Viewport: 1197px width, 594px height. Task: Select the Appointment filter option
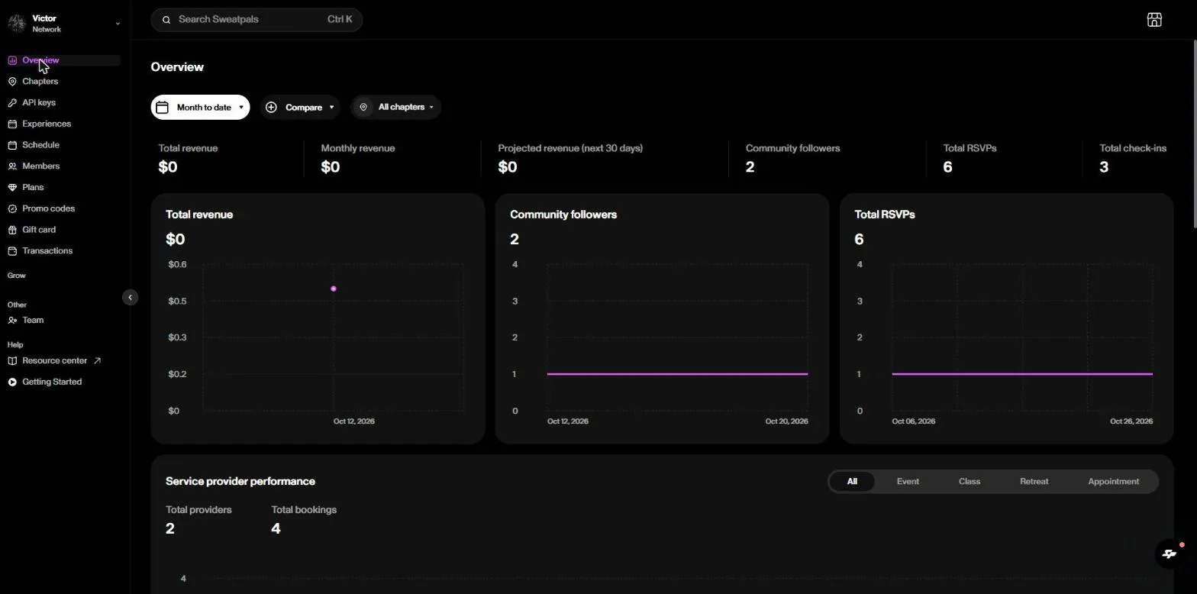tap(1113, 482)
